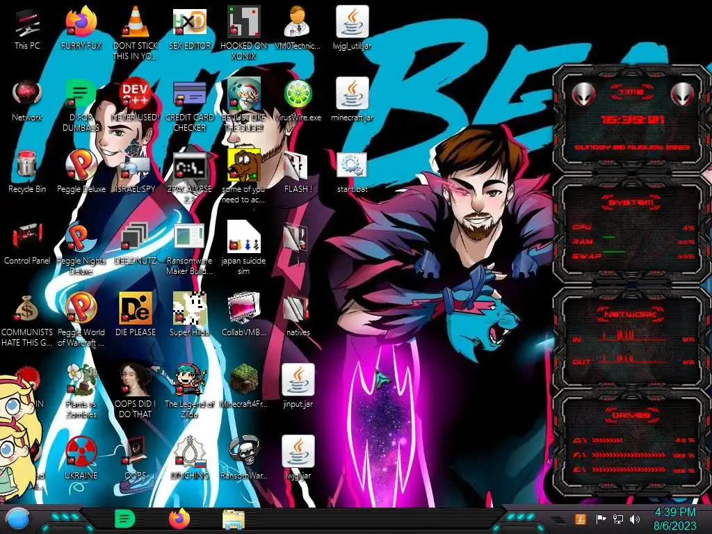Select the jinput.jar file icon
This screenshot has height=534, width=712.
click(298, 387)
